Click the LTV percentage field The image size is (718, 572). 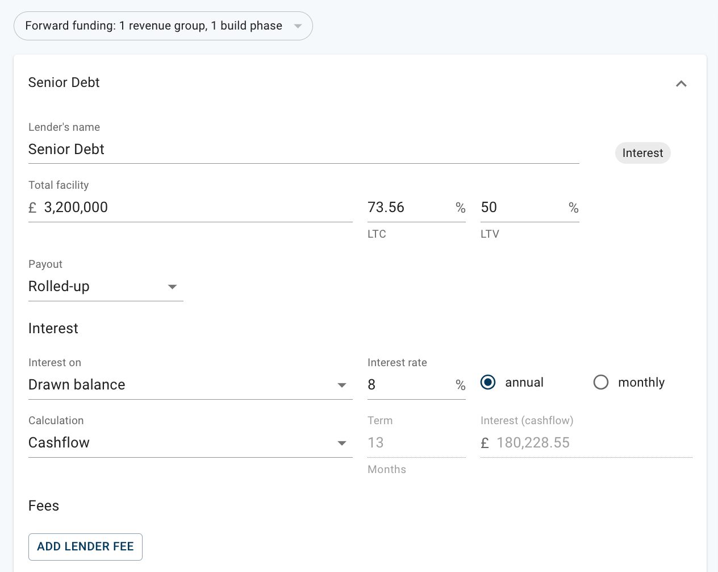[x=521, y=208]
